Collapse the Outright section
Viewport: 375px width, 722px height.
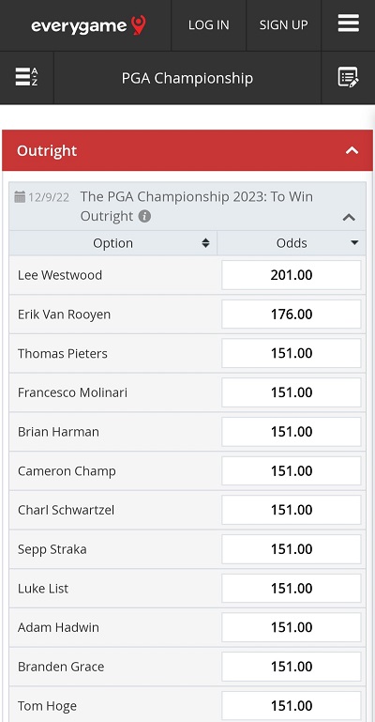[x=352, y=150]
